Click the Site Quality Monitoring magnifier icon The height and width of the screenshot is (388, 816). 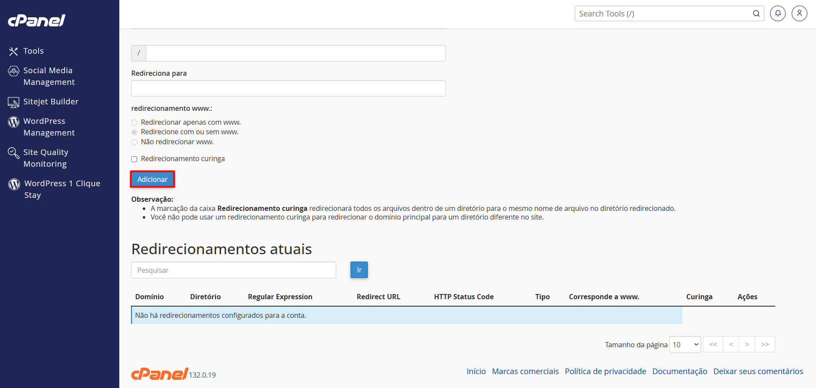(x=13, y=153)
